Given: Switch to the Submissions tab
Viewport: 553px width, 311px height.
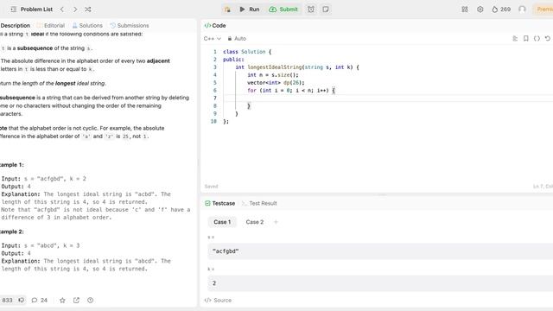Looking at the screenshot, I should (130, 25).
